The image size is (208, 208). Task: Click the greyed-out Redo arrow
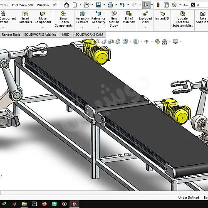coord(134,5)
